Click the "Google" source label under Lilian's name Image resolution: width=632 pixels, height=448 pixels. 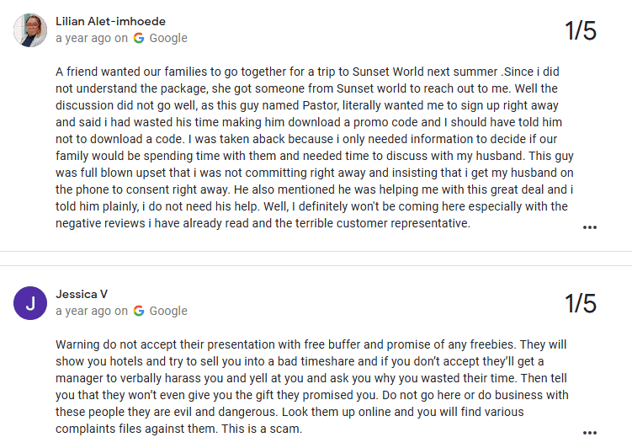point(168,38)
